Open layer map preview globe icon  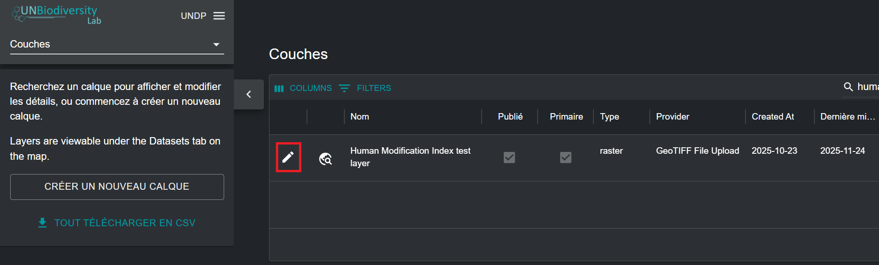[x=325, y=158]
